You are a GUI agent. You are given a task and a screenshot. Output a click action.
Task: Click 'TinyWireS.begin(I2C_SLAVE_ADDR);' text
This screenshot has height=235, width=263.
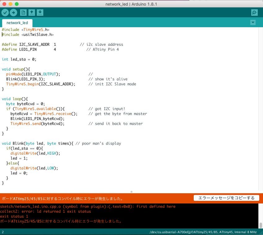41,84
